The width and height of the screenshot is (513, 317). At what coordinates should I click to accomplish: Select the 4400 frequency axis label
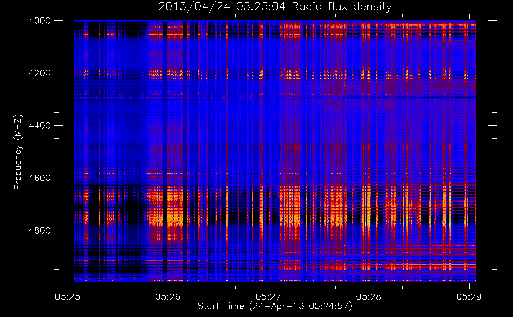40,126
